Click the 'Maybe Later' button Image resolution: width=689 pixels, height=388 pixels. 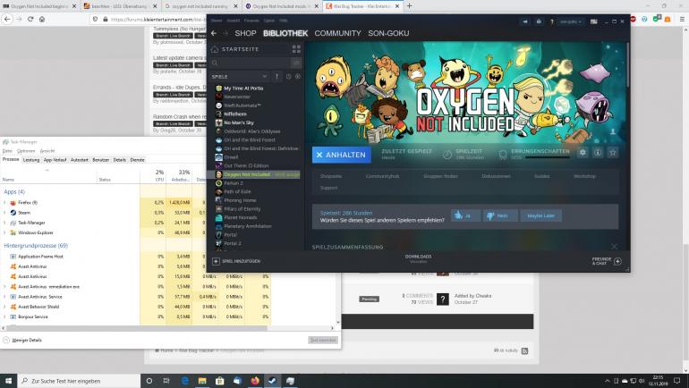point(540,215)
